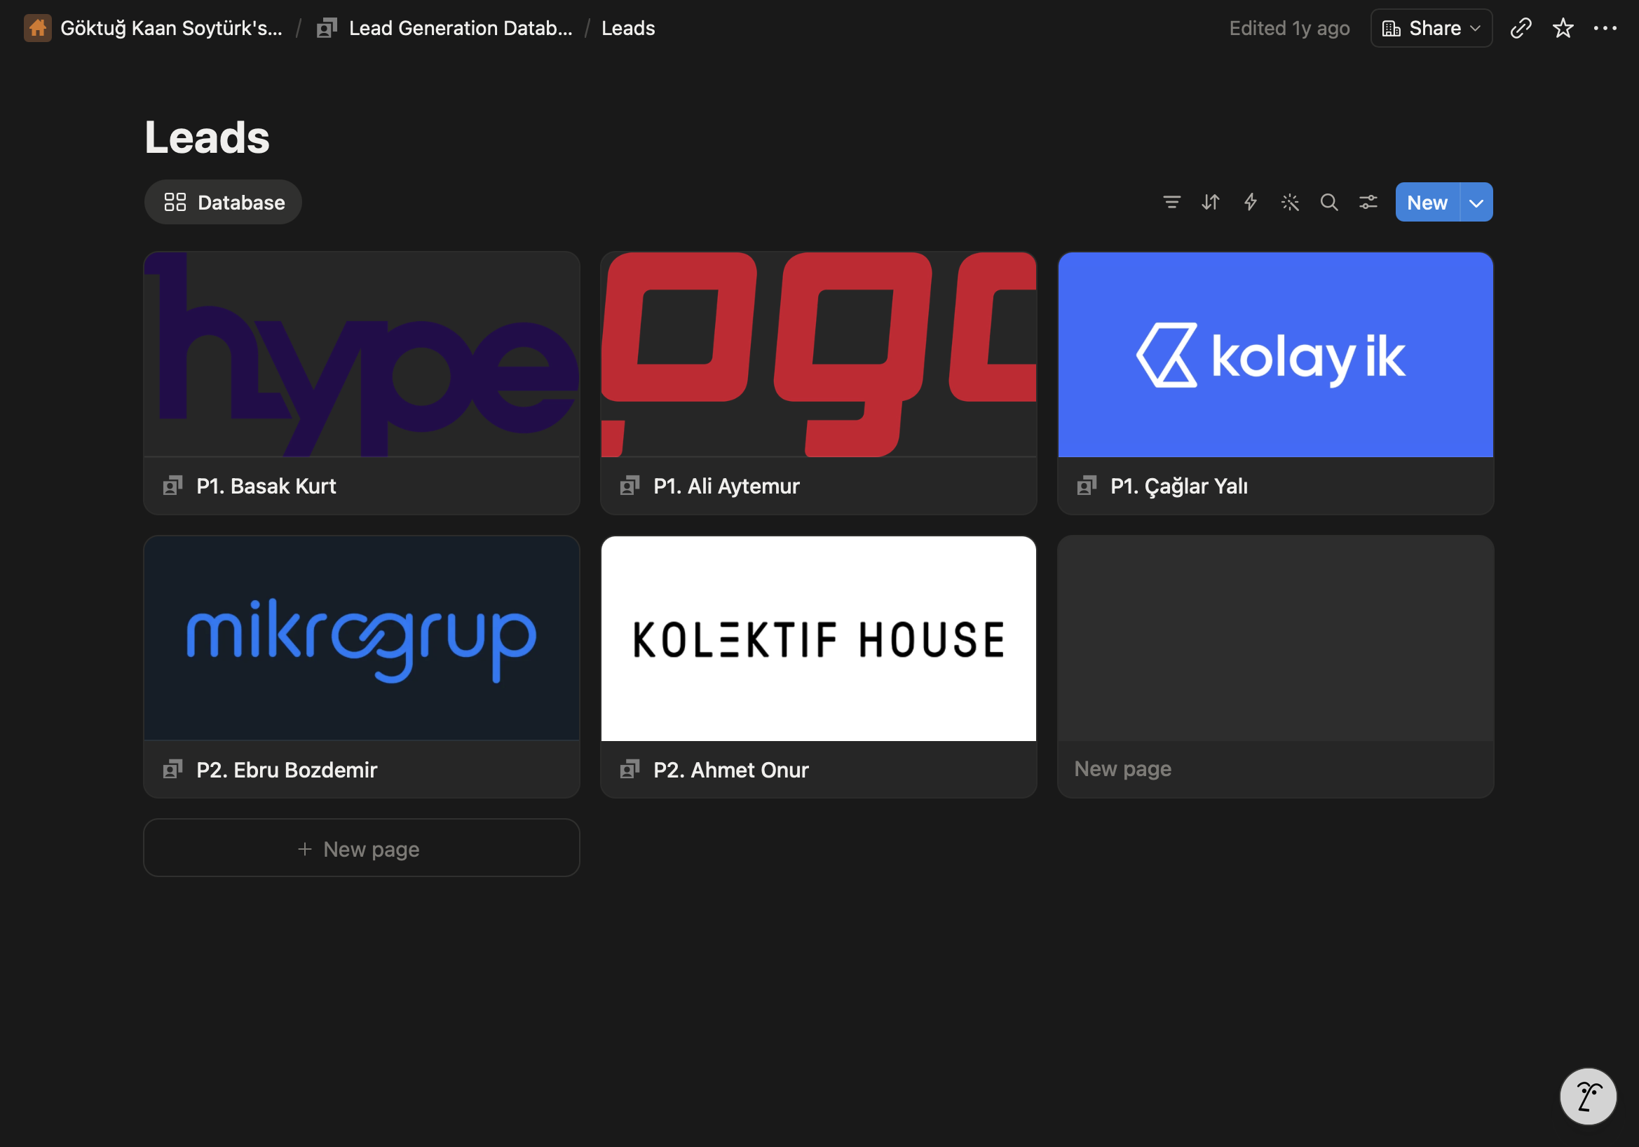Click the sort arrows icon
This screenshot has height=1147, width=1639.
tap(1211, 203)
